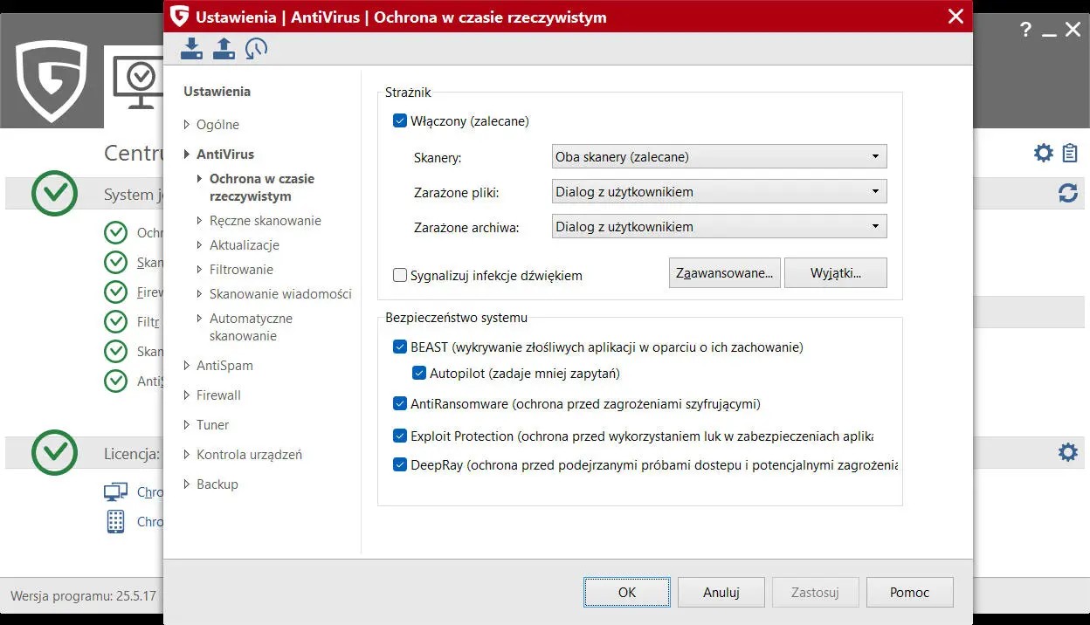Open settings via the gear icon top right
The height and width of the screenshot is (625, 1090).
point(1043,152)
